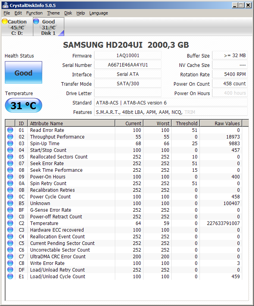Click status orb for Power-On Hours row
Screen dimensions: 254x306
(10, 176)
